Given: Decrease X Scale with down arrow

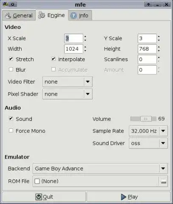Looking at the screenshot, I should (x=85, y=40).
